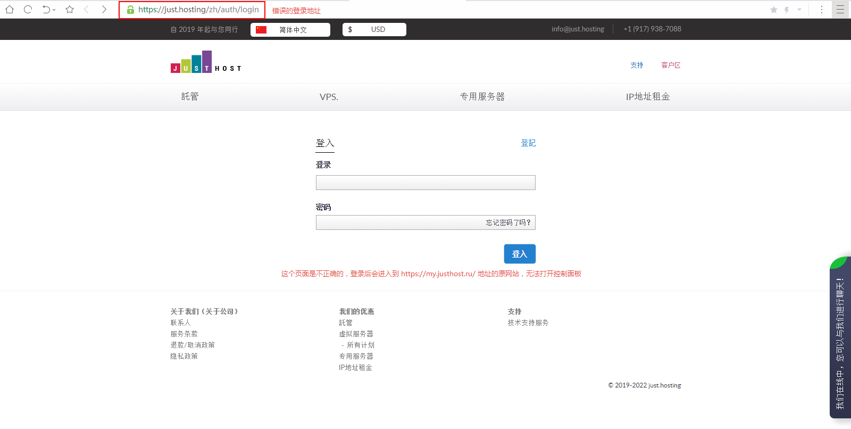Open footer IP地址租金 link

355,367
